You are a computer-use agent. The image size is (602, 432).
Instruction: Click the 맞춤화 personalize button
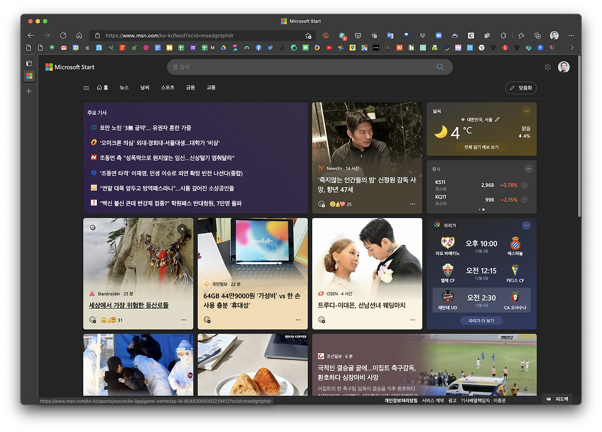(521, 88)
